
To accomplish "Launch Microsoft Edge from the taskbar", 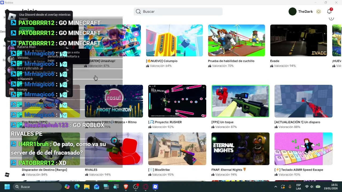I will pyautogui.click(x=77, y=187).
